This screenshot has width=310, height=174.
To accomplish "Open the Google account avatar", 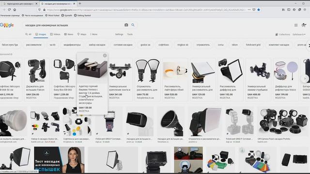I will pyautogui.click(x=304, y=25).
